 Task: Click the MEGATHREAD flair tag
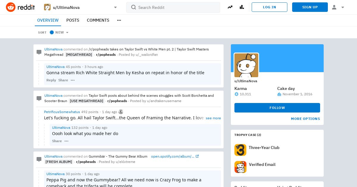coord(79,55)
